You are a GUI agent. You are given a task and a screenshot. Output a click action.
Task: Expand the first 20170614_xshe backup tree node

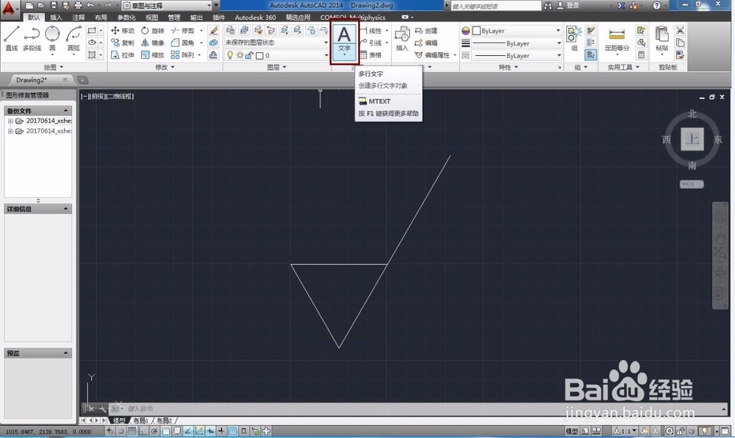10,121
